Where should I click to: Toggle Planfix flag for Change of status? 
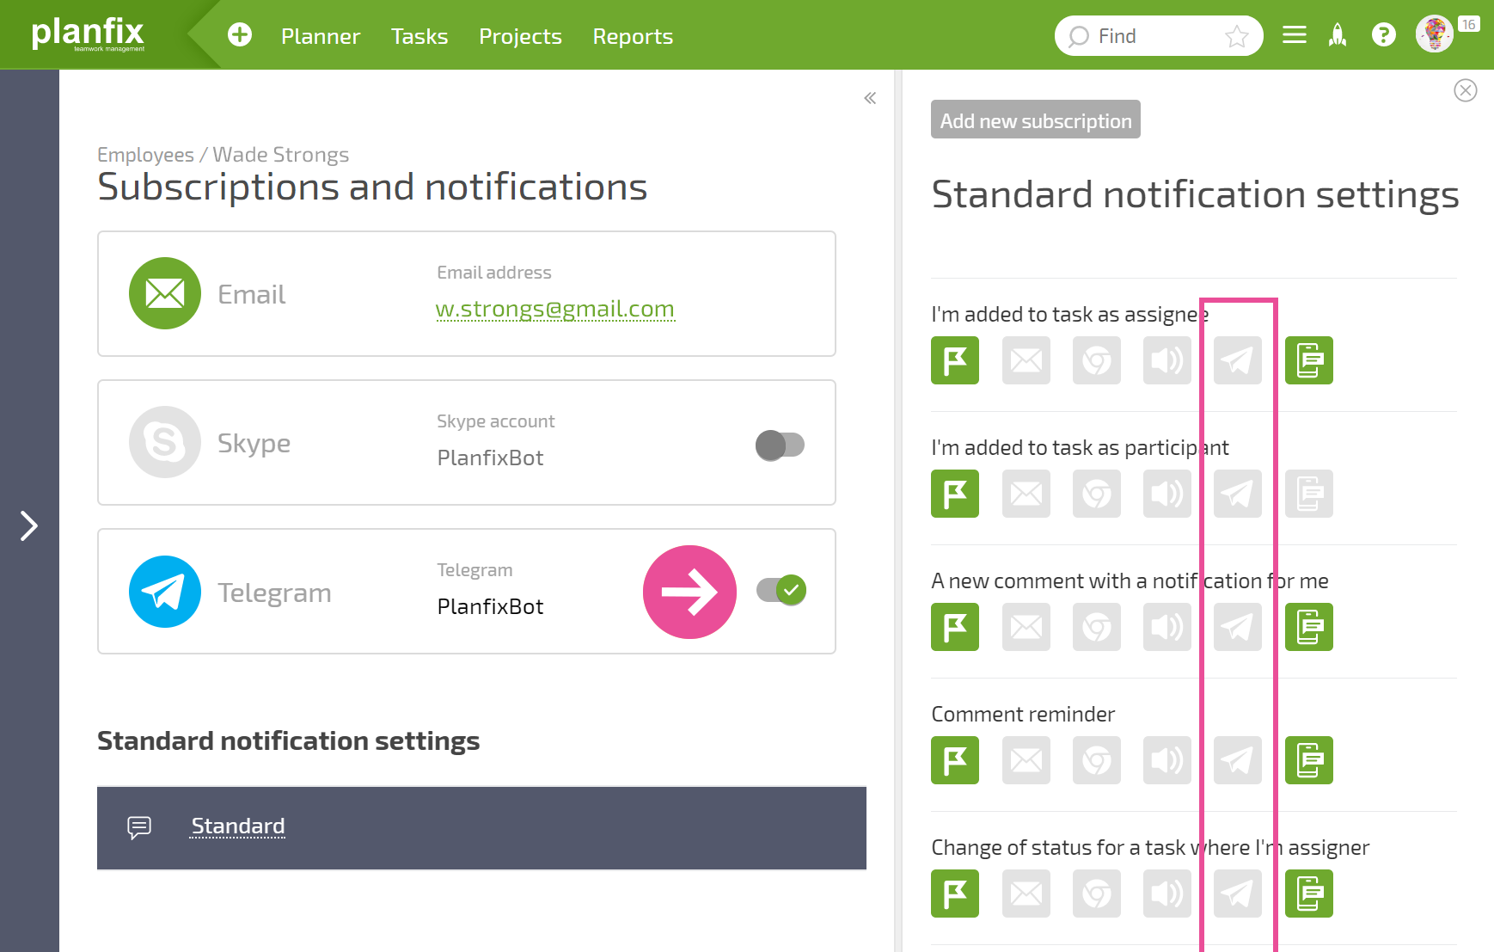pos(955,894)
